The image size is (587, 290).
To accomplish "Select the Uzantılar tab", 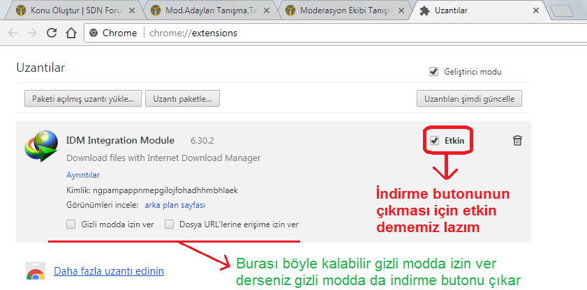I will click(x=480, y=11).
